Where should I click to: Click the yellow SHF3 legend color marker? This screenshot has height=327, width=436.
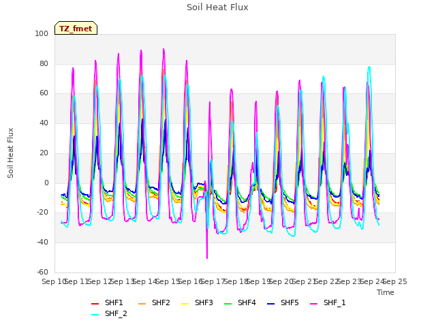click(185, 304)
